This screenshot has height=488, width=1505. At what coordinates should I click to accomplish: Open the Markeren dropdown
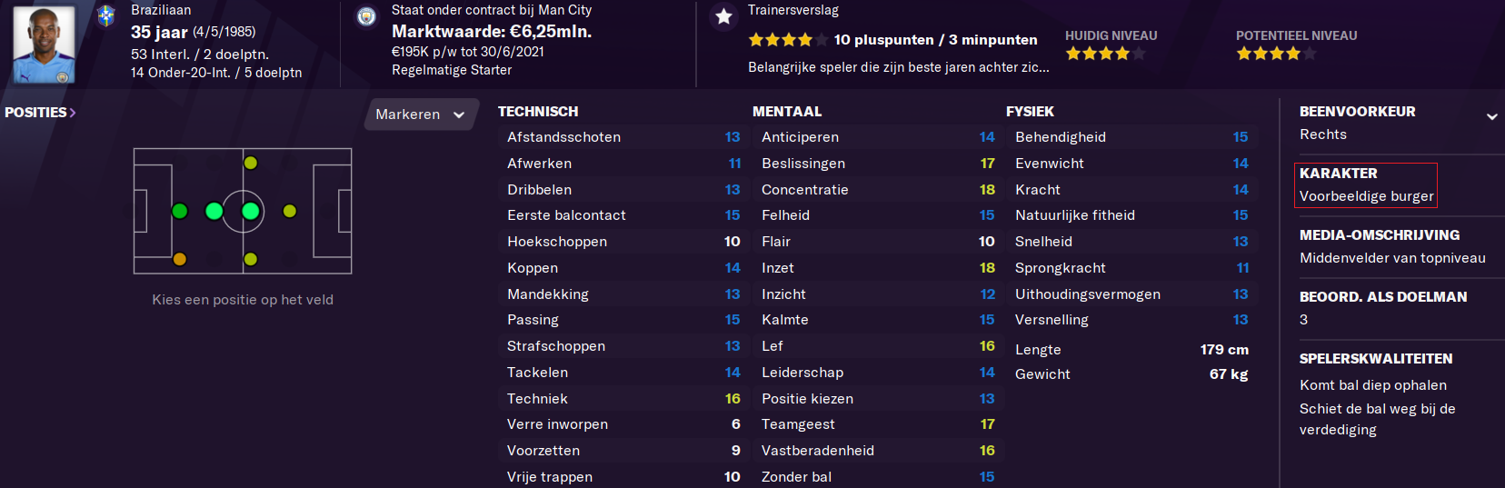421,115
